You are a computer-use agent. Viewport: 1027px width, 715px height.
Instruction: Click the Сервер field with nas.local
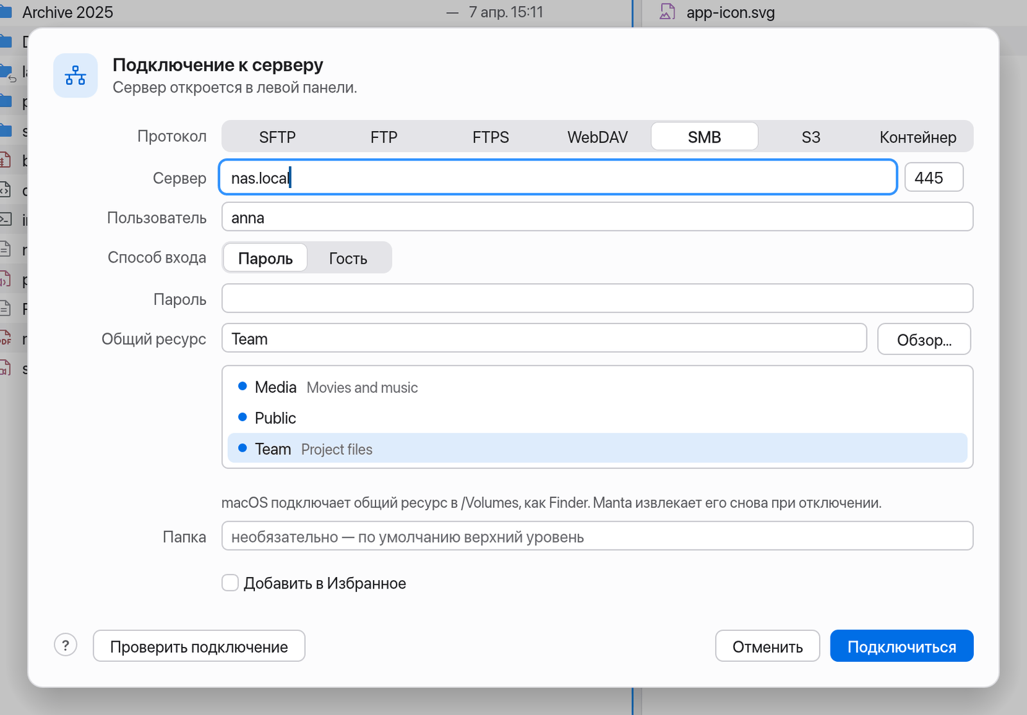point(558,177)
